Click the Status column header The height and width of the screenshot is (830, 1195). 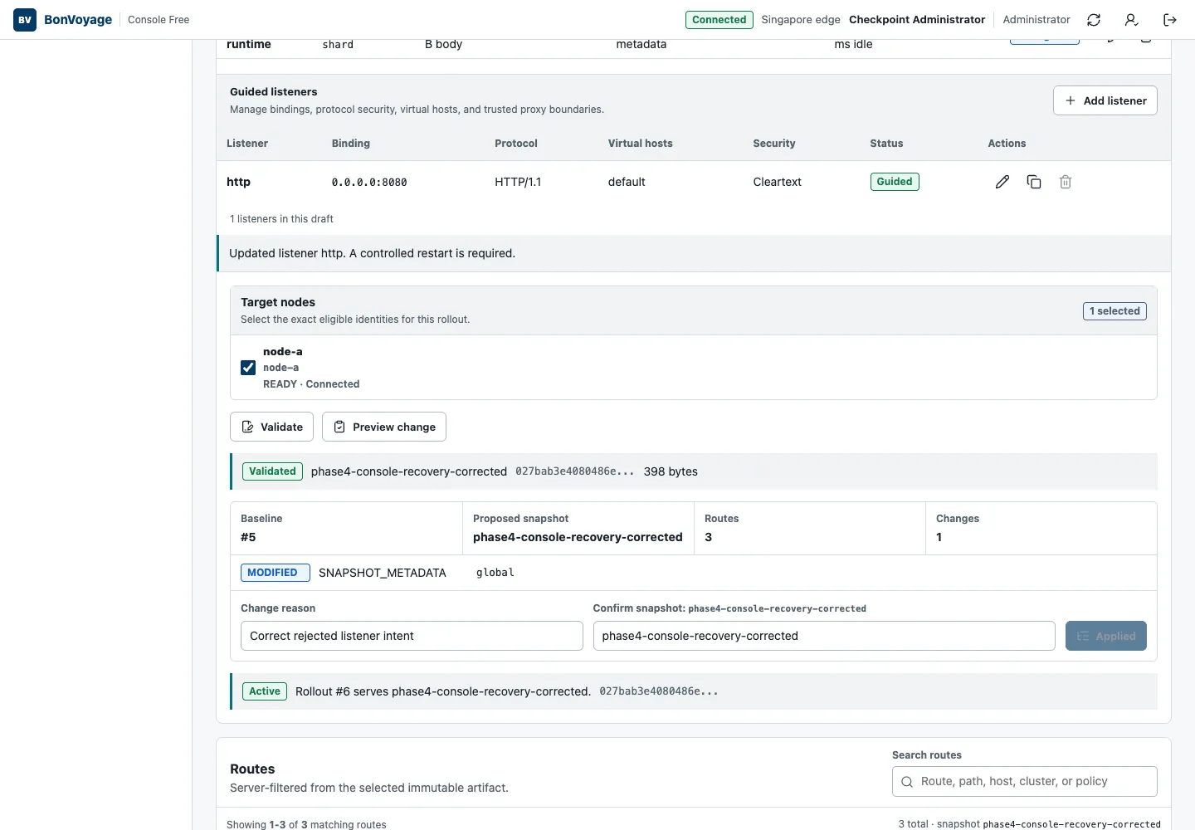[x=886, y=144]
